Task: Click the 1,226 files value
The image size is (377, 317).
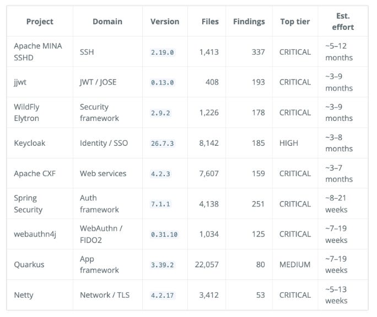Action: 209,113
